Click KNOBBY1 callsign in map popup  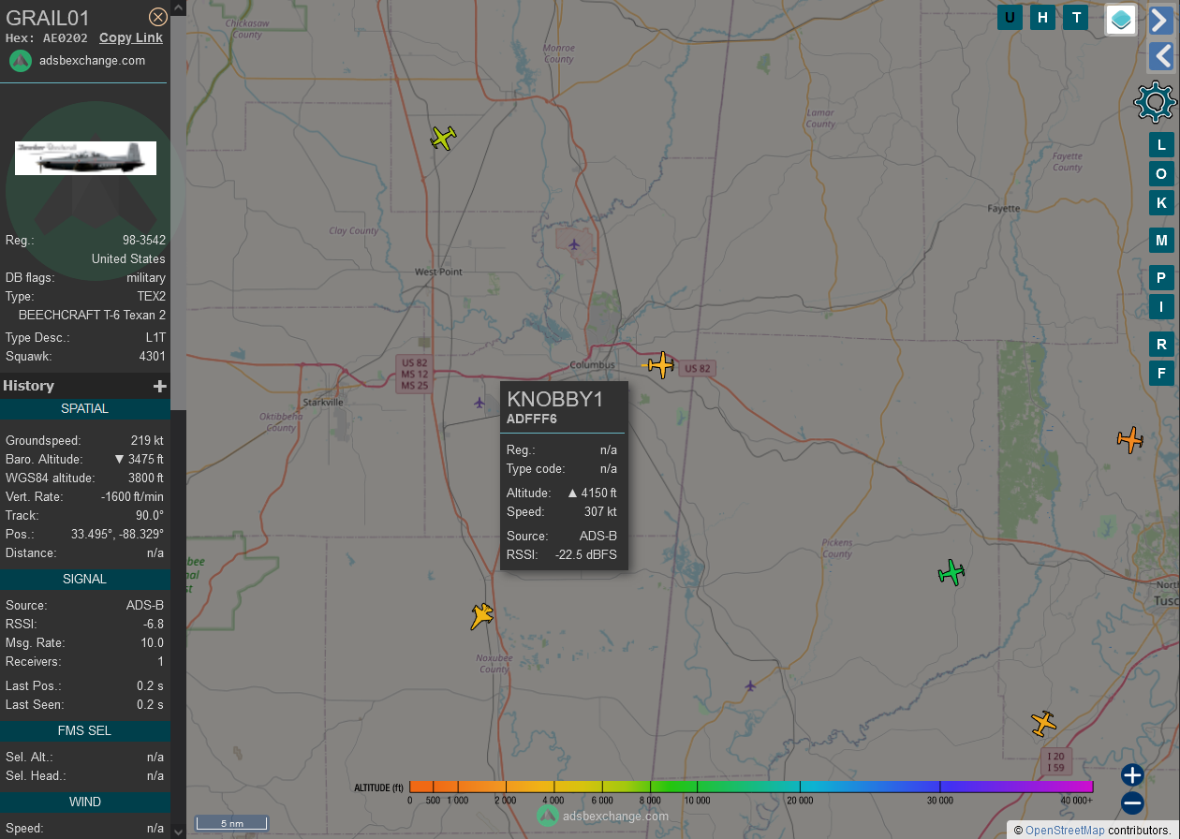click(555, 400)
